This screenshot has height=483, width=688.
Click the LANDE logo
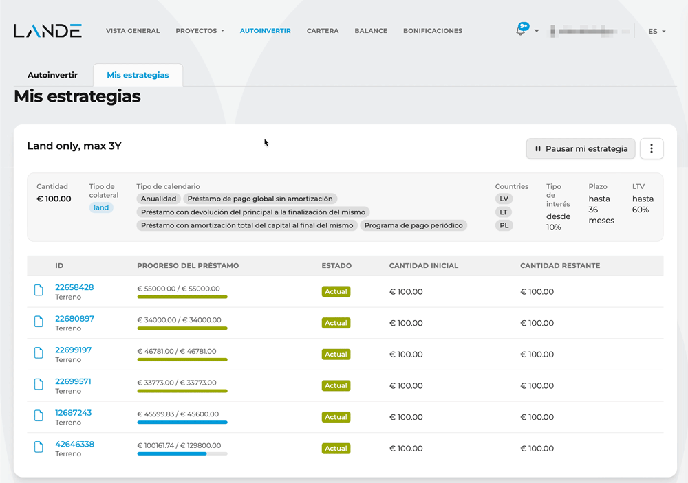(x=47, y=31)
